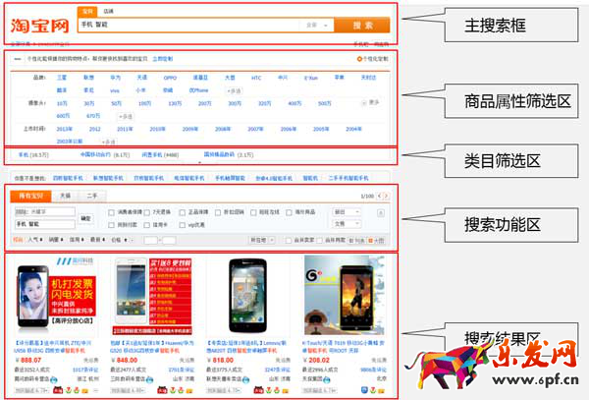Filter by brand HTC

(x=256, y=78)
